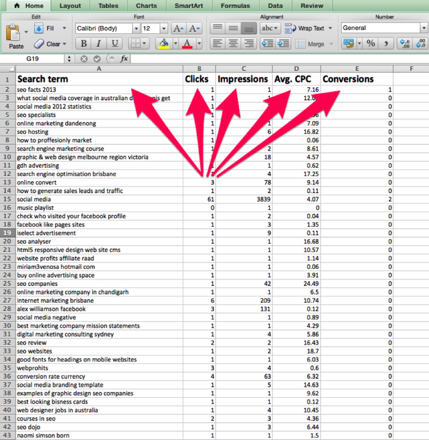Image resolution: width=429 pixels, height=440 pixels.
Task: Increase font size with large A icon
Action: (x=179, y=29)
